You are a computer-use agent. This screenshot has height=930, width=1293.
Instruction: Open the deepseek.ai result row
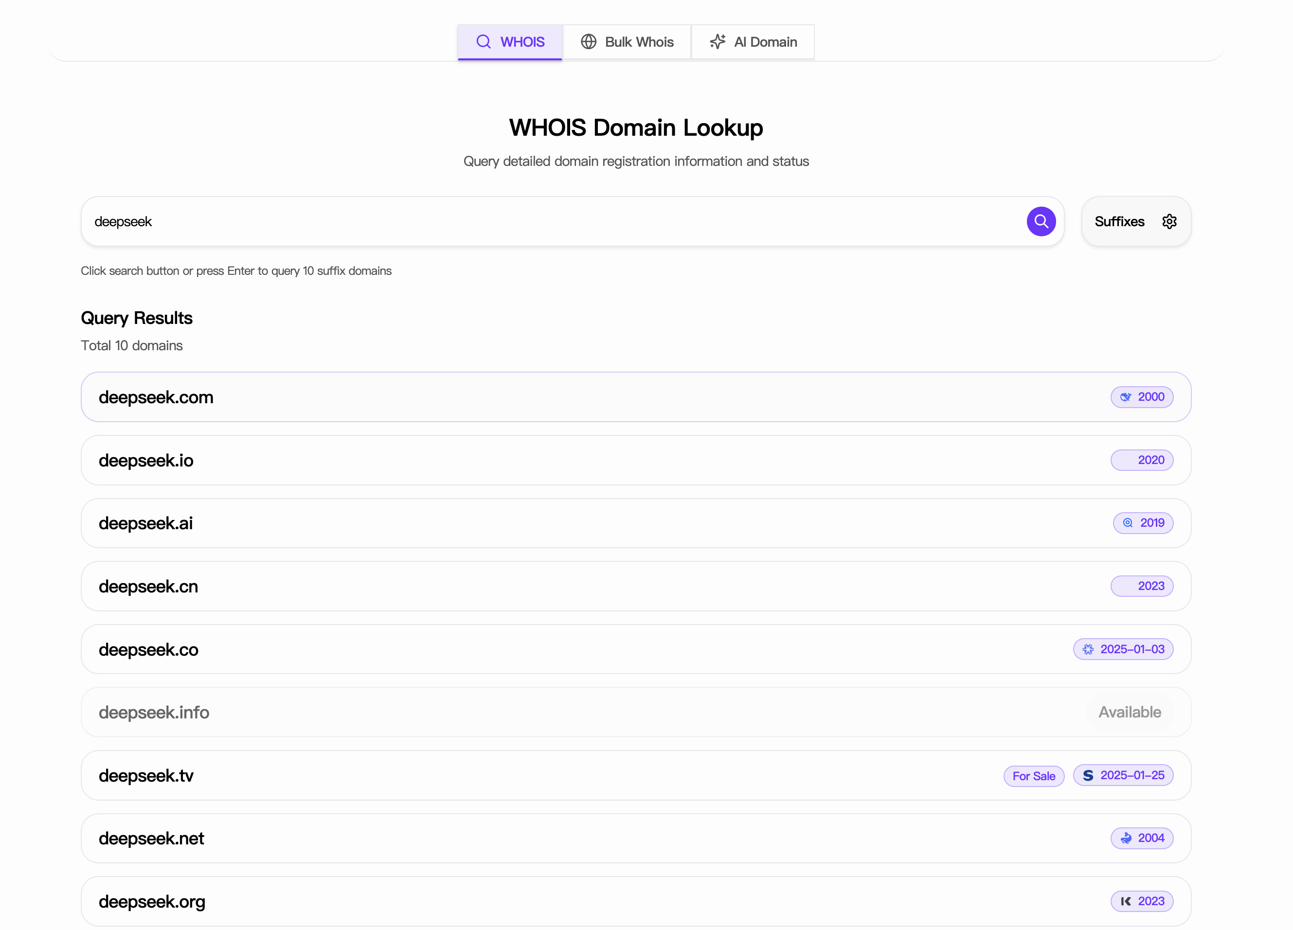[x=636, y=523]
